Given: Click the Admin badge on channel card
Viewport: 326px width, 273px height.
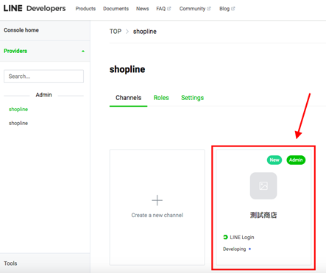Looking at the screenshot, I should point(296,160).
